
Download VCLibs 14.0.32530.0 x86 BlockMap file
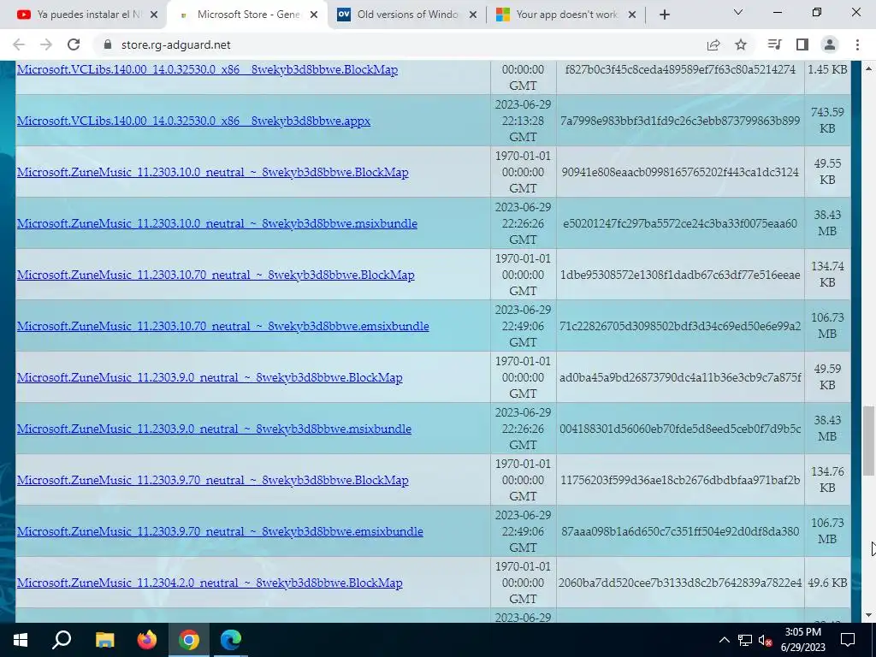(207, 70)
